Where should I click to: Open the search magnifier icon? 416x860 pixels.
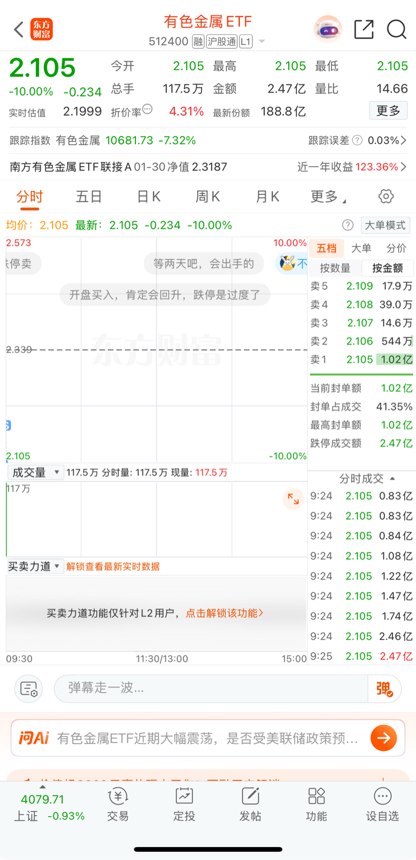[x=396, y=29]
